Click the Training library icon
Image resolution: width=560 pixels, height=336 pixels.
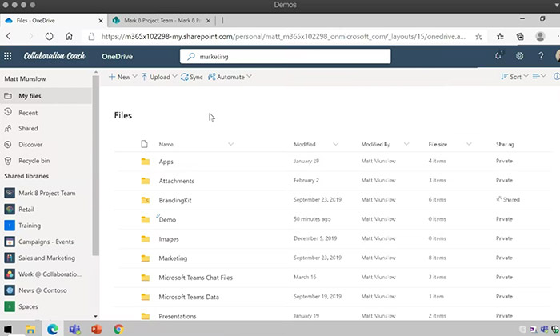coord(10,226)
